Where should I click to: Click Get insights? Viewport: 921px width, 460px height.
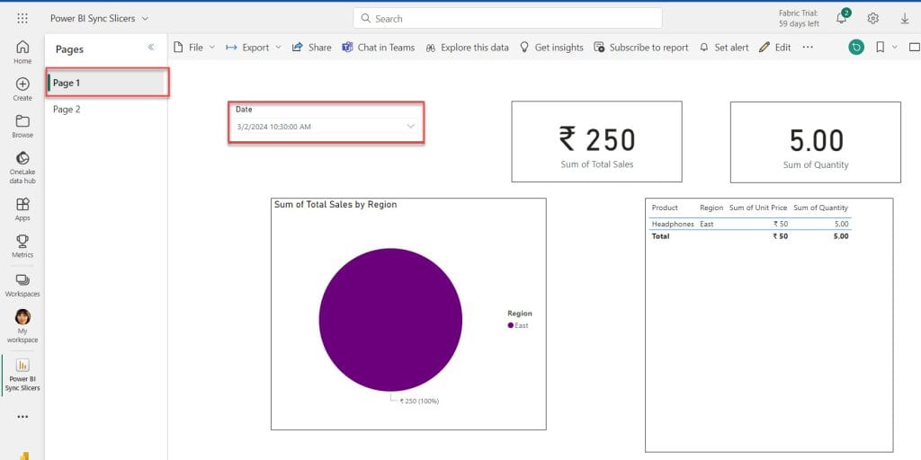tap(551, 48)
